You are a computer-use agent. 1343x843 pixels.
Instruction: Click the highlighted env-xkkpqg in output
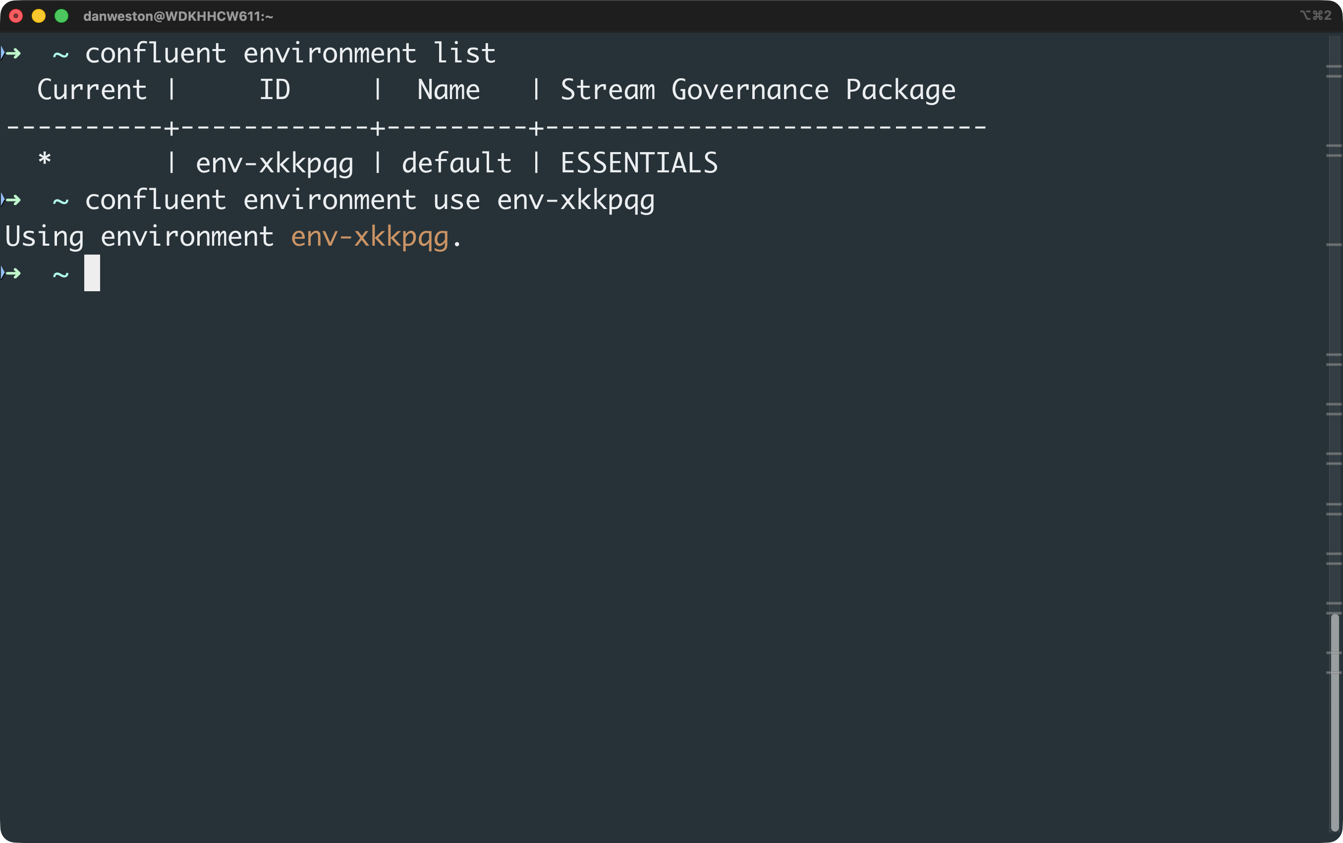click(370, 236)
